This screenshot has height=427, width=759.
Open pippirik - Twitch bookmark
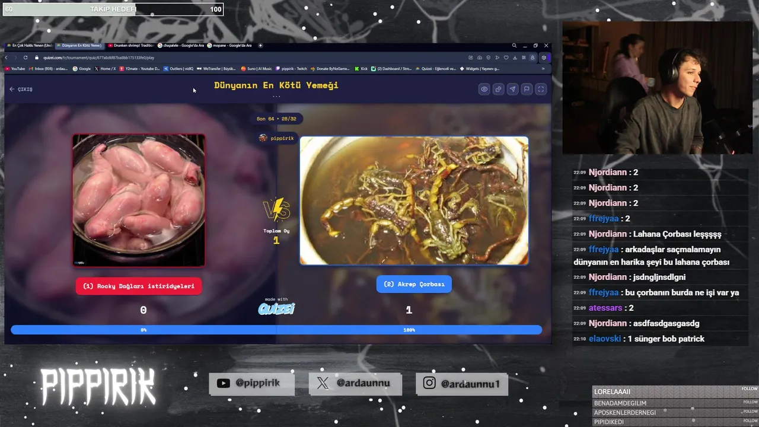(292, 69)
